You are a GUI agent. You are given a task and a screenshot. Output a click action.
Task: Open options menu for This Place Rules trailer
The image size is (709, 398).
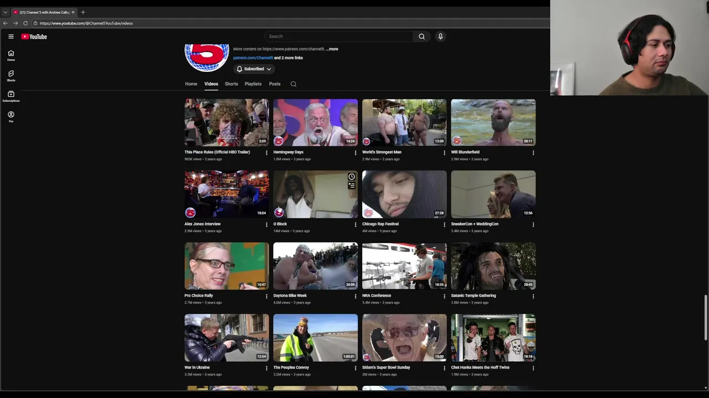[266, 153]
